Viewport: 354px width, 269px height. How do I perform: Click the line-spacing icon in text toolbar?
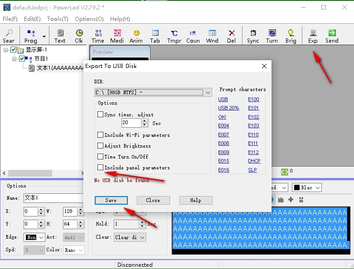click(x=291, y=200)
